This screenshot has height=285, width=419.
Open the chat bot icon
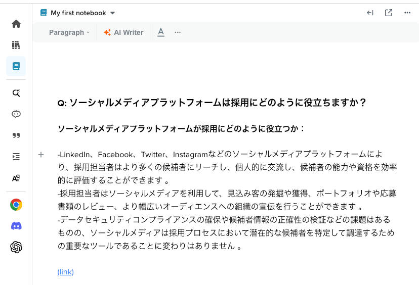point(16,114)
